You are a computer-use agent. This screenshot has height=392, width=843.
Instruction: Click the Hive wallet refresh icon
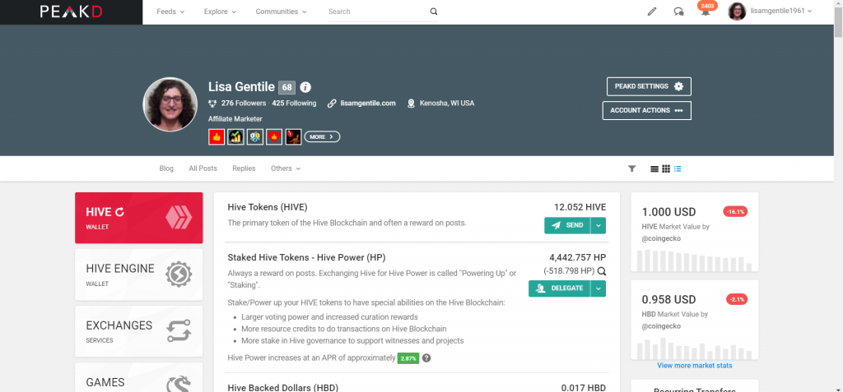tap(119, 212)
